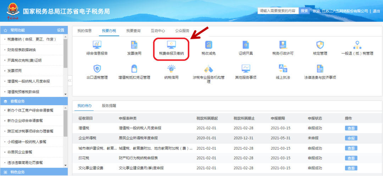Viewport: 383px width, 176px height.
Task: Click the star icon beside 常用功能
Action: tap(5, 30)
